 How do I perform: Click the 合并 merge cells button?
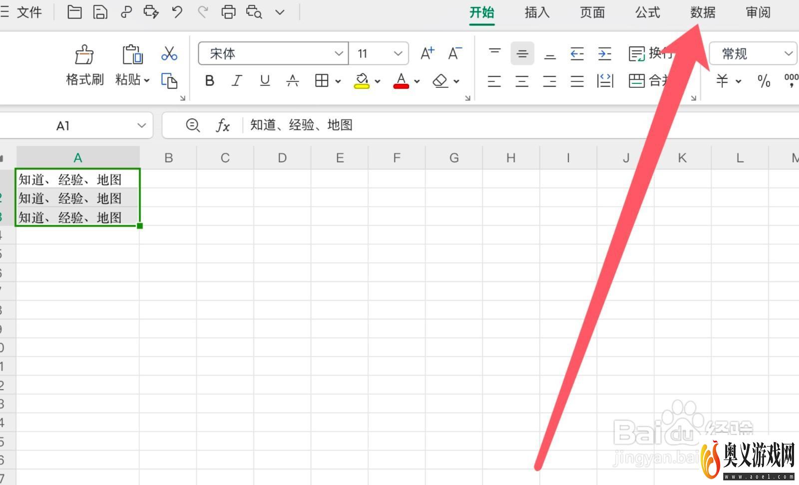point(649,80)
